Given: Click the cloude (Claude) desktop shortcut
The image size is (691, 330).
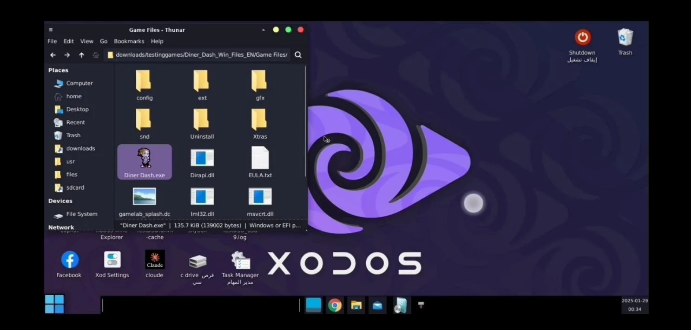Looking at the screenshot, I should (x=155, y=264).
